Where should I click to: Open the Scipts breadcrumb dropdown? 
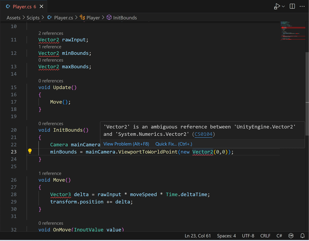coord(33,17)
